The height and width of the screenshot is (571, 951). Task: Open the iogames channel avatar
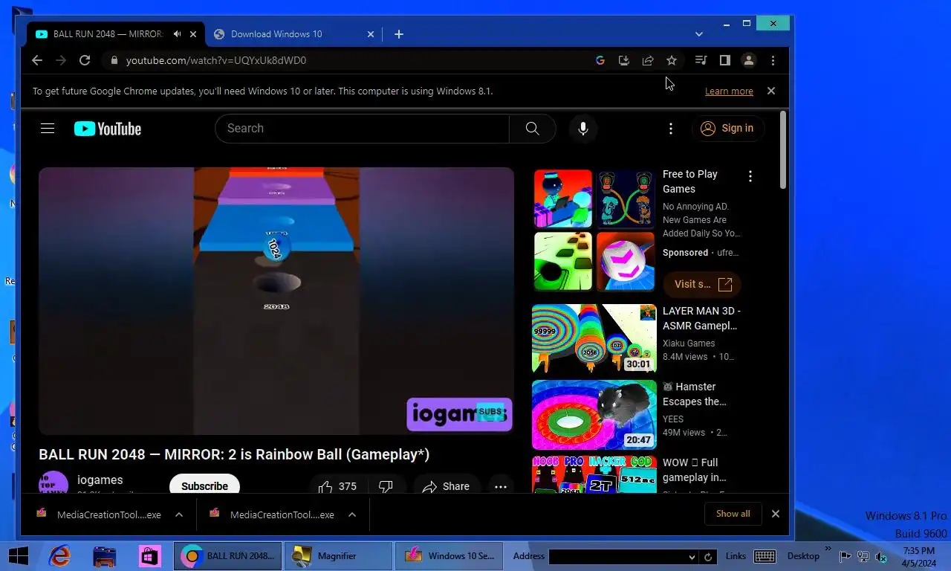pyautogui.click(x=53, y=483)
